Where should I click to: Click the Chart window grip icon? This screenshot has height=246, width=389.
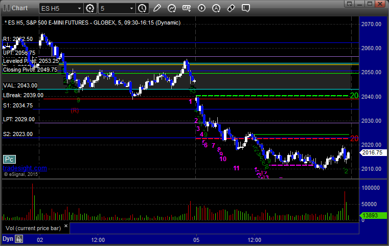pos(7,8)
